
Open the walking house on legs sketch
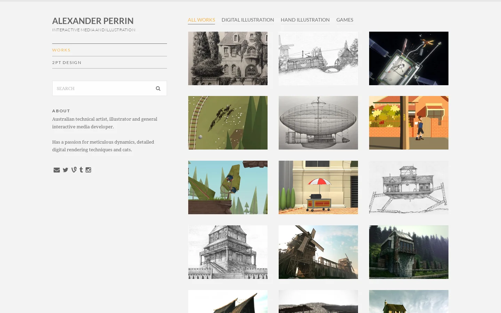(409, 187)
